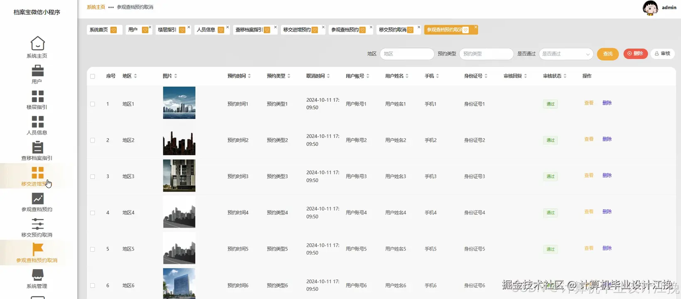Close the 参观查档预约 tab

[371, 27]
